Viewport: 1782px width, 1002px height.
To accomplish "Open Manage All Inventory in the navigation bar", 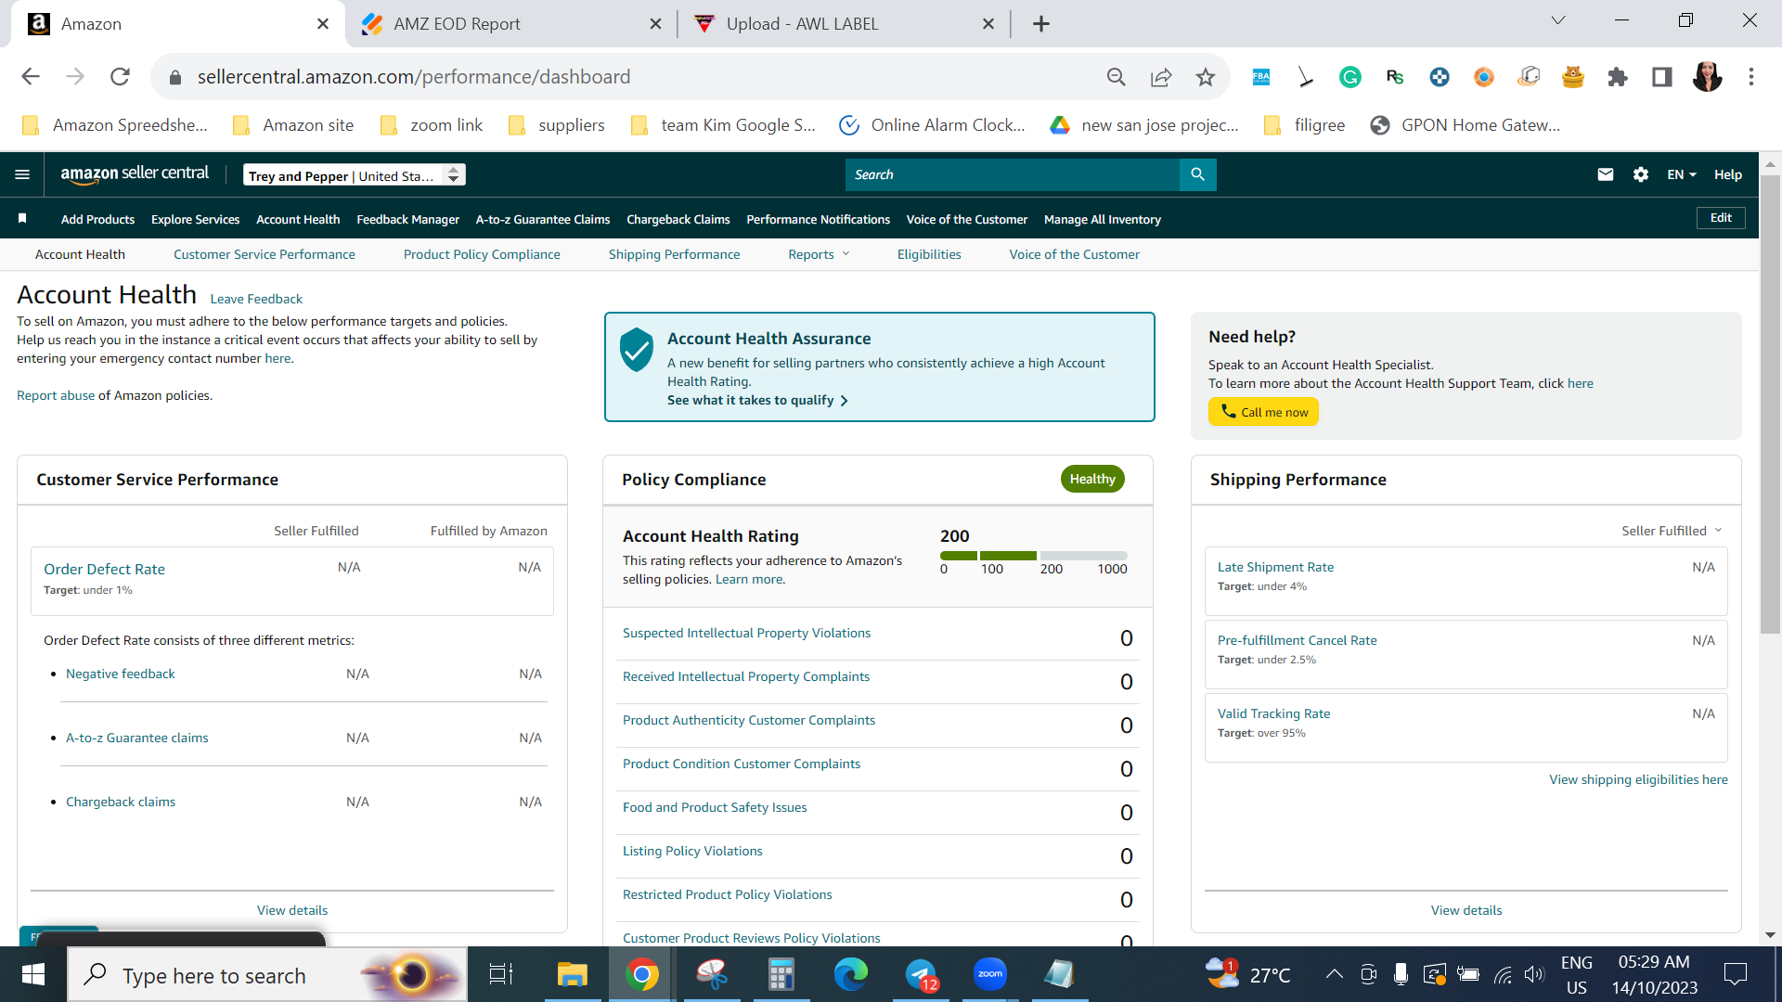I will tap(1102, 219).
